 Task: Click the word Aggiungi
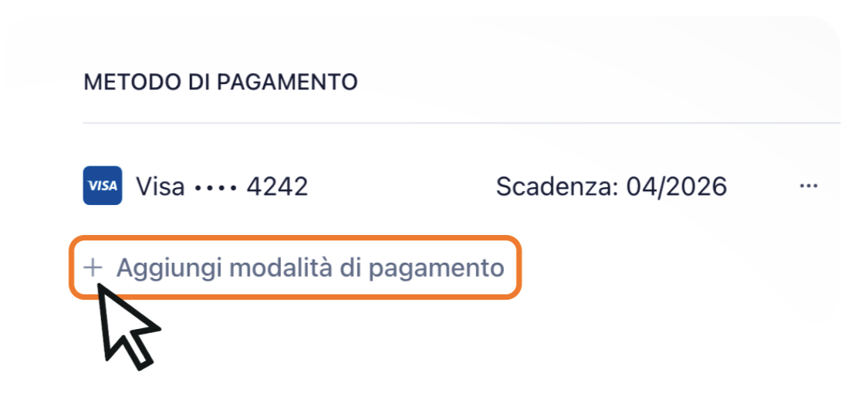click(x=169, y=268)
